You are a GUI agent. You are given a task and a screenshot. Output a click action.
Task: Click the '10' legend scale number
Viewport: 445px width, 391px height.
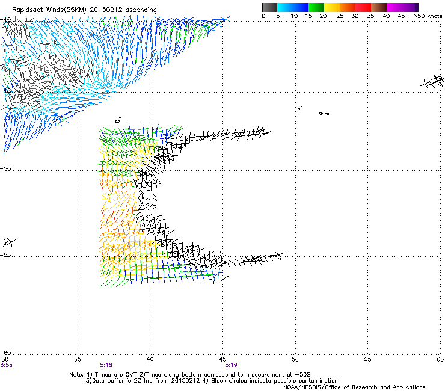click(x=294, y=16)
